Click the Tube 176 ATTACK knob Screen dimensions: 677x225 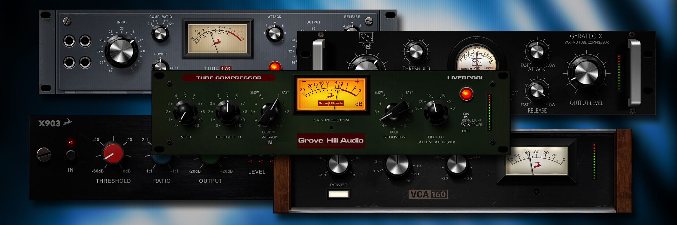coord(275,33)
